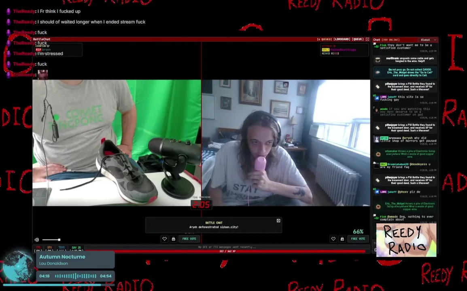Click the LORE badge on jakoff's 'plz do' message
Screen dimensions: 467x291
383,192
